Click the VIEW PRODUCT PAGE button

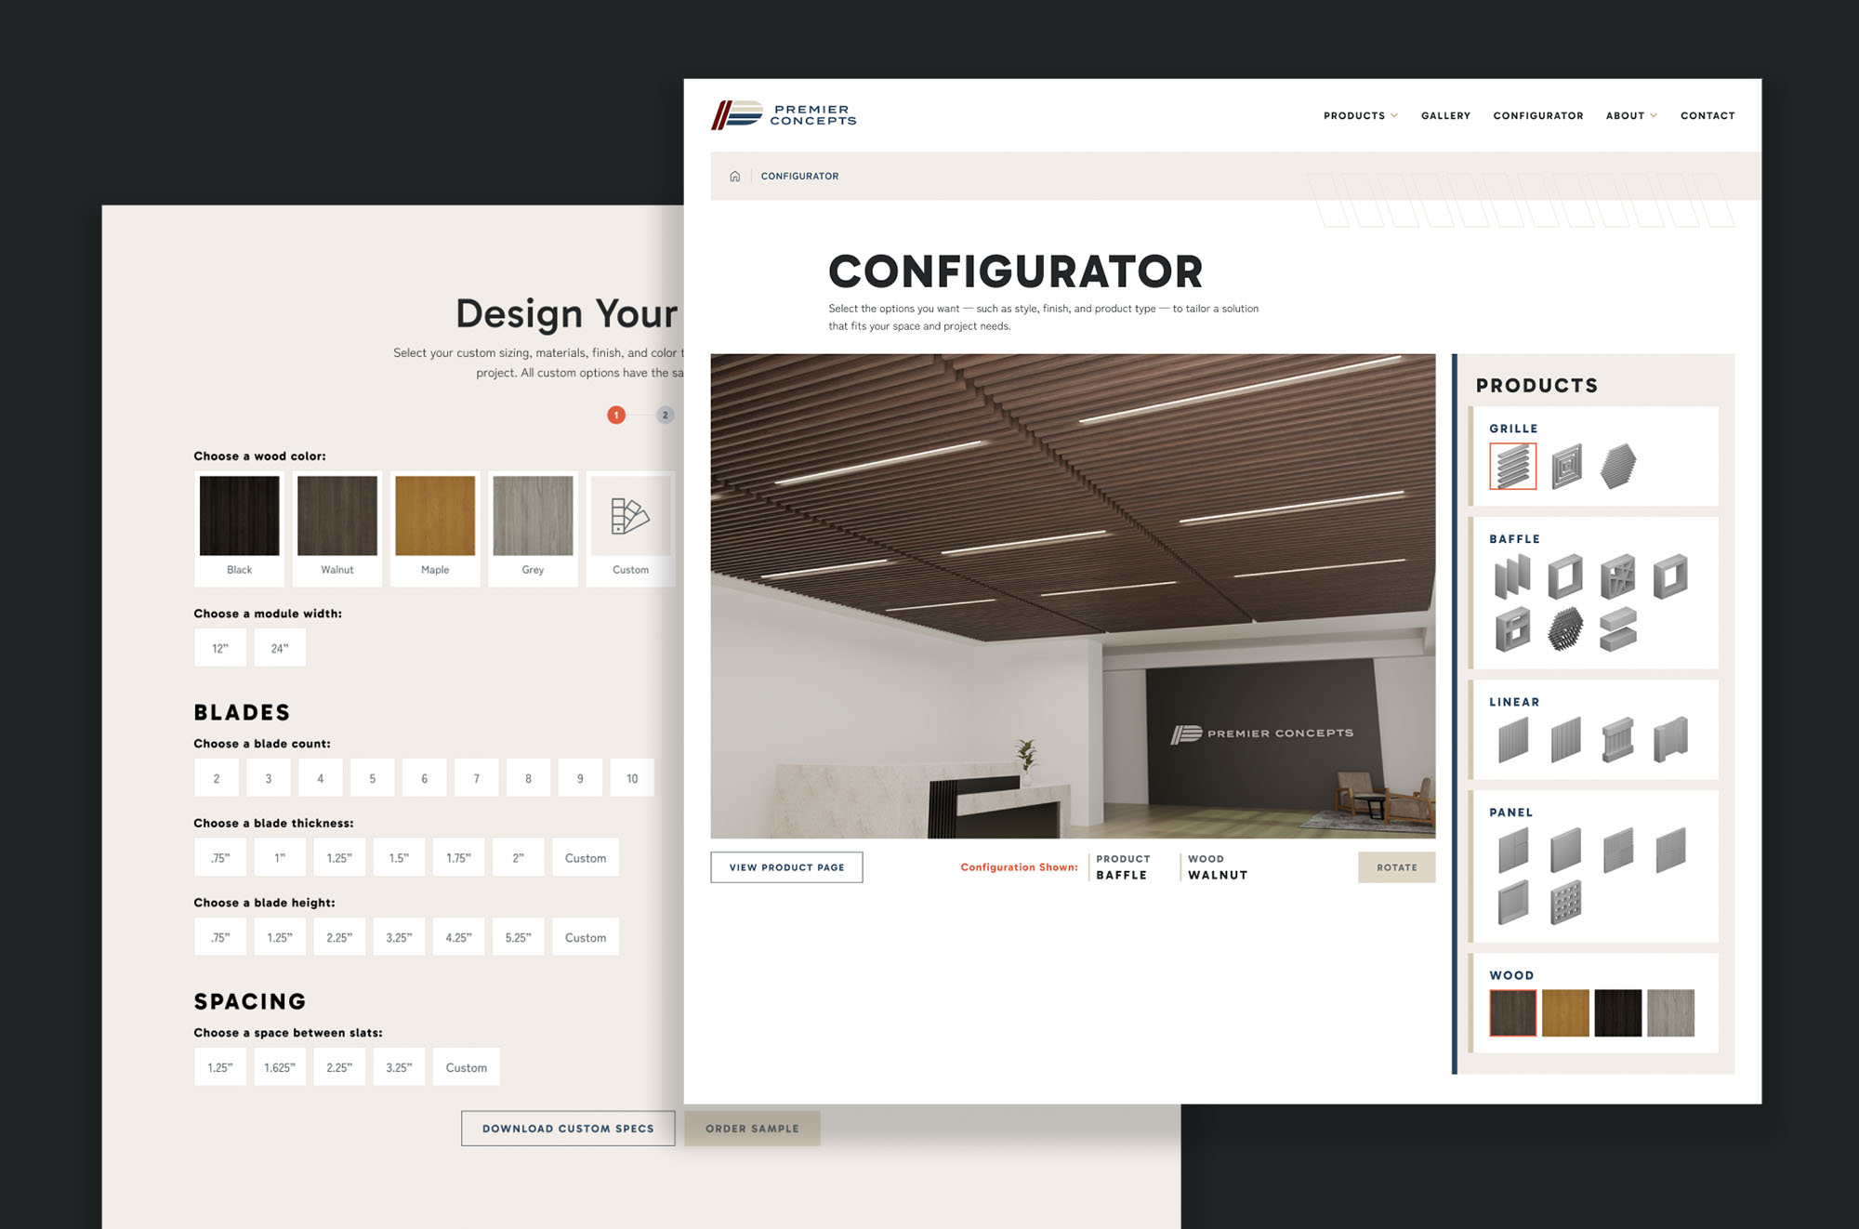coord(786,867)
